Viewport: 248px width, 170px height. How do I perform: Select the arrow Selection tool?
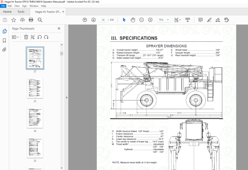pyautogui.click(x=124, y=20)
